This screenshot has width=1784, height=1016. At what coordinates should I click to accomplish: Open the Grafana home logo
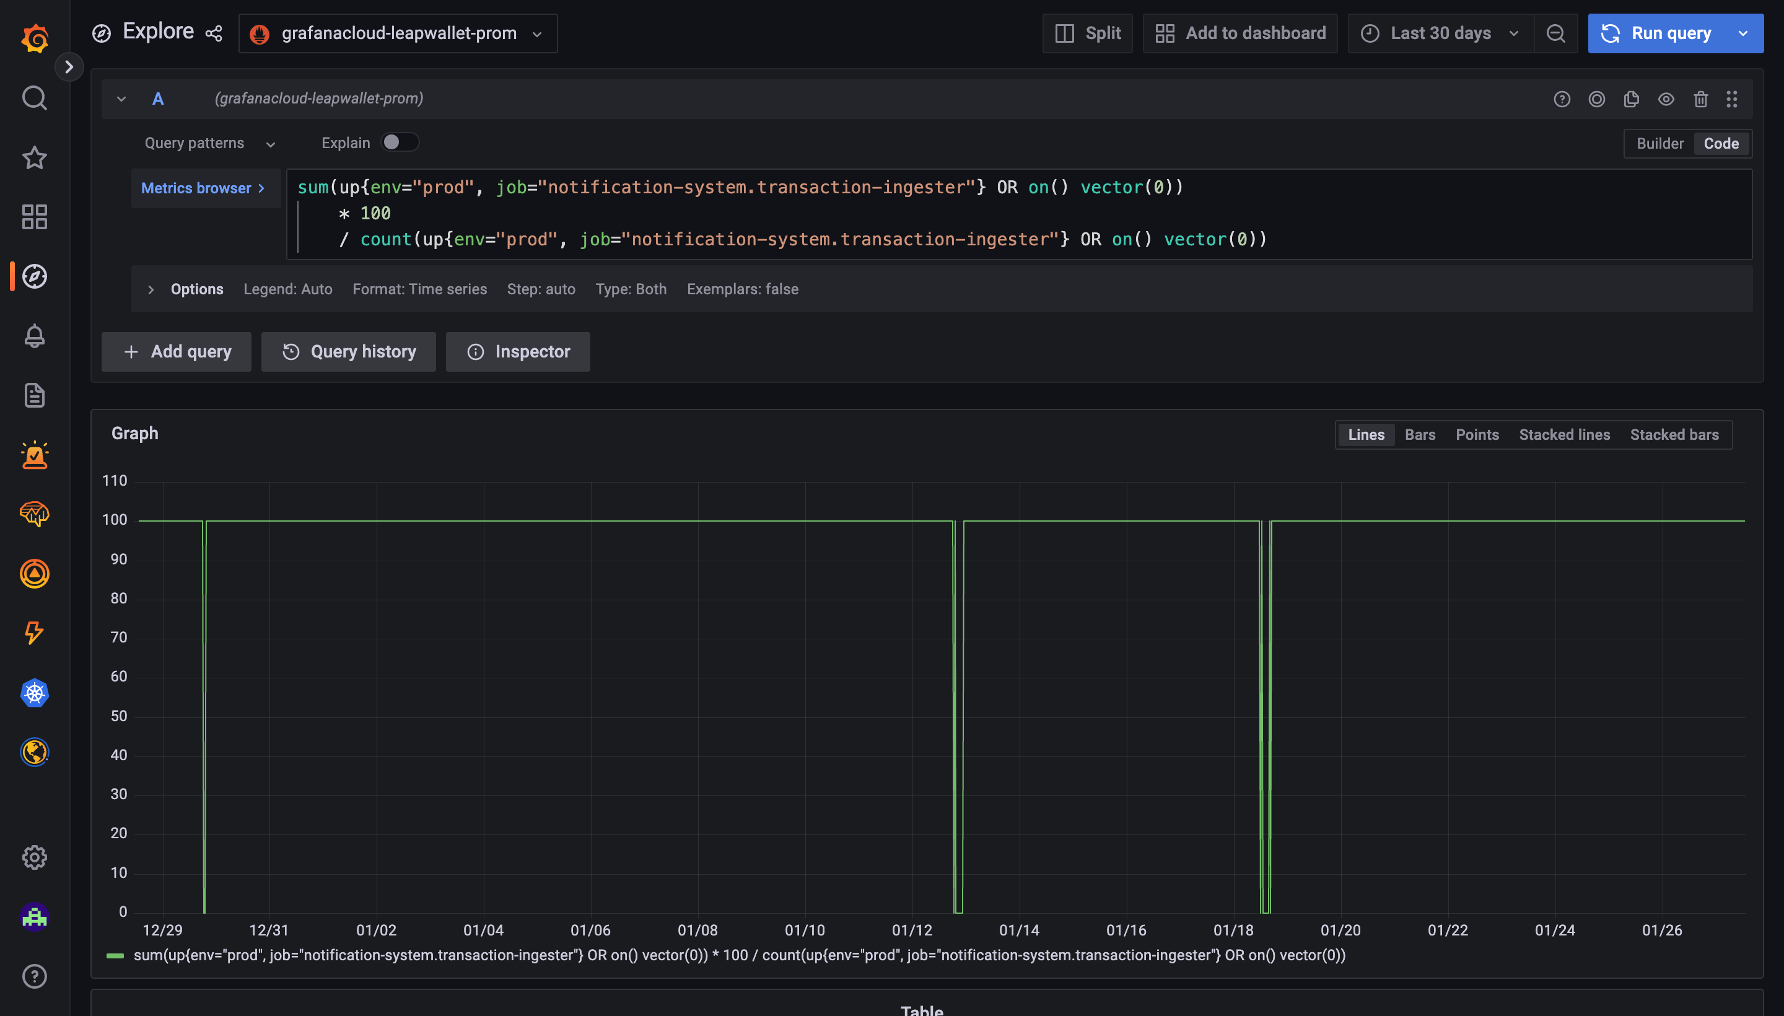click(34, 38)
